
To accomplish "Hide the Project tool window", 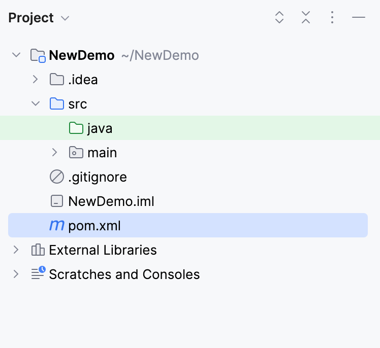I will (x=359, y=18).
